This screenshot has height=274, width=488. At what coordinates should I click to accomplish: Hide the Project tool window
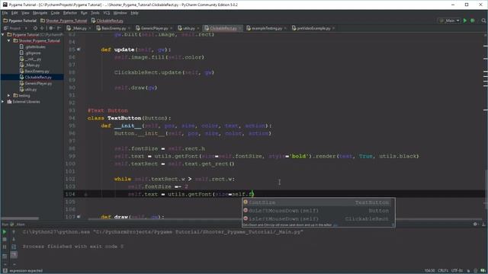pos(59,28)
